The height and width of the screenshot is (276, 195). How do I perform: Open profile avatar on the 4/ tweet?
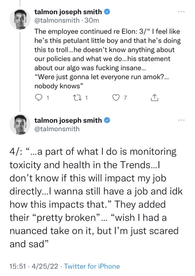20,125
